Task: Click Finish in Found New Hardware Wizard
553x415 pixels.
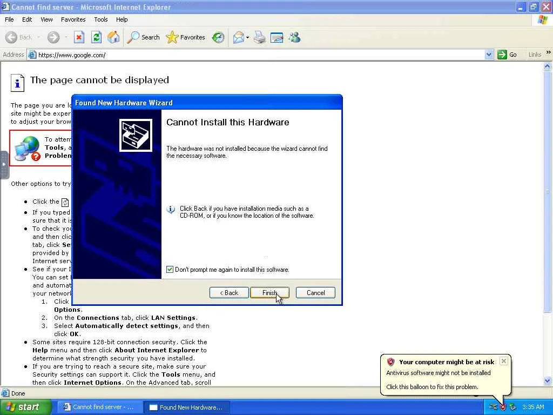Action: pos(269,292)
